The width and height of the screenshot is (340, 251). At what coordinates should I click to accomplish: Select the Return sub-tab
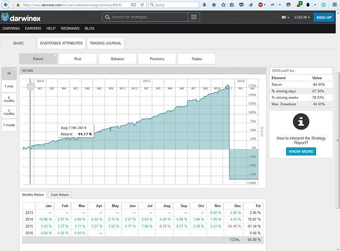point(38,59)
